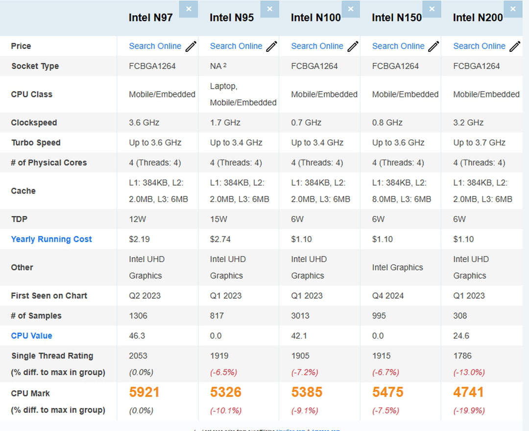Edit Intel N150 price via pencil icon
Viewport: 529px width, 431px height.
tap(433, 47)
